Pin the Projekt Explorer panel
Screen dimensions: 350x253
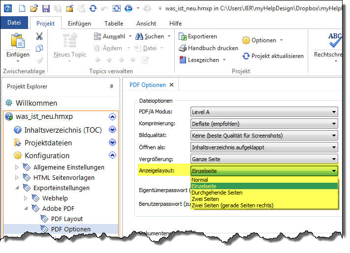[x=111, y=86]
